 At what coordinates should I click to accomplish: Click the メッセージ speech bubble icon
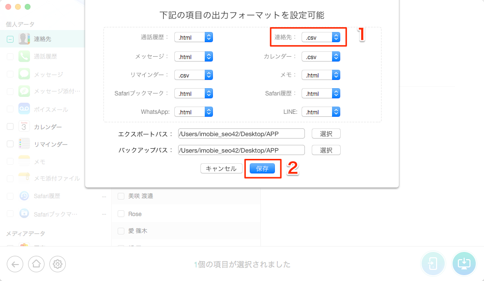24,74
